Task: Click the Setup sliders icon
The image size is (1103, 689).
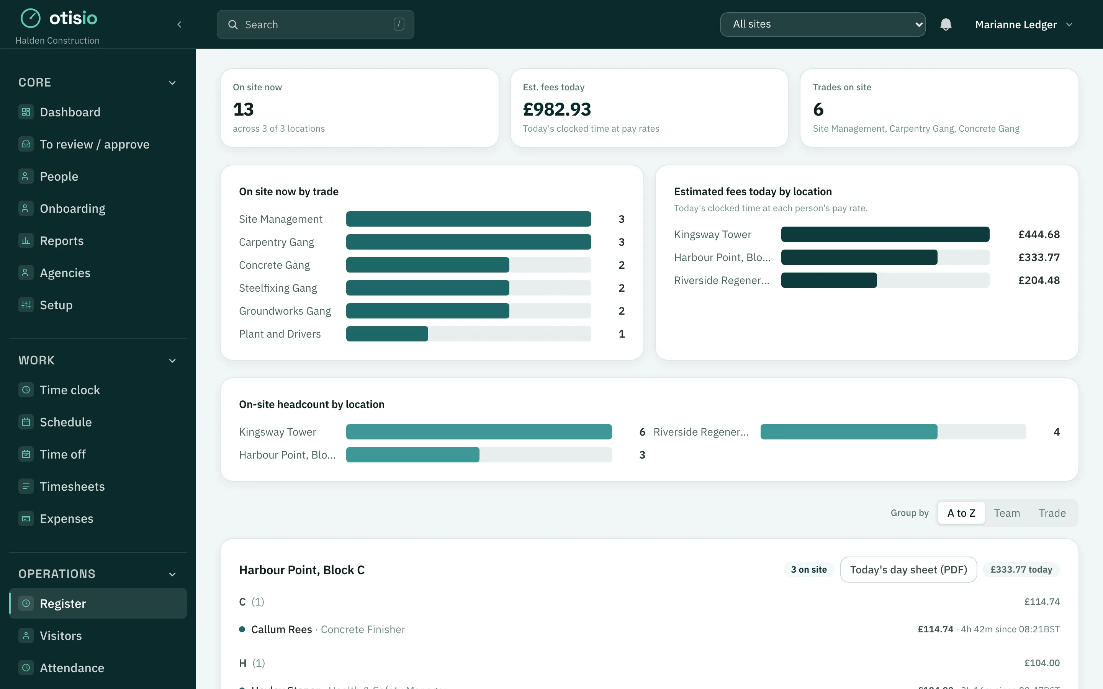Action: pos(26,304)
